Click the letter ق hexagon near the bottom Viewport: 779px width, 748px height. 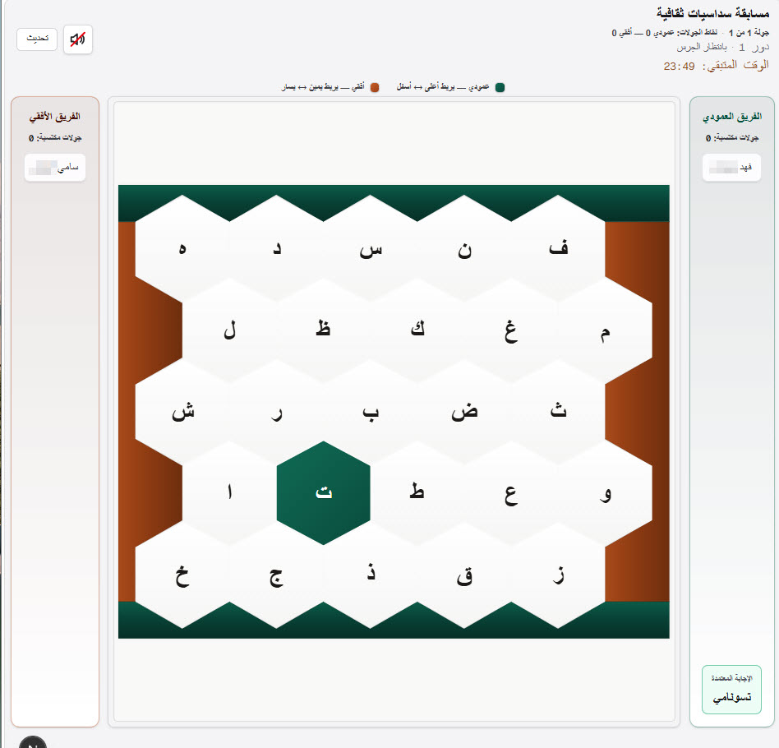465,575
